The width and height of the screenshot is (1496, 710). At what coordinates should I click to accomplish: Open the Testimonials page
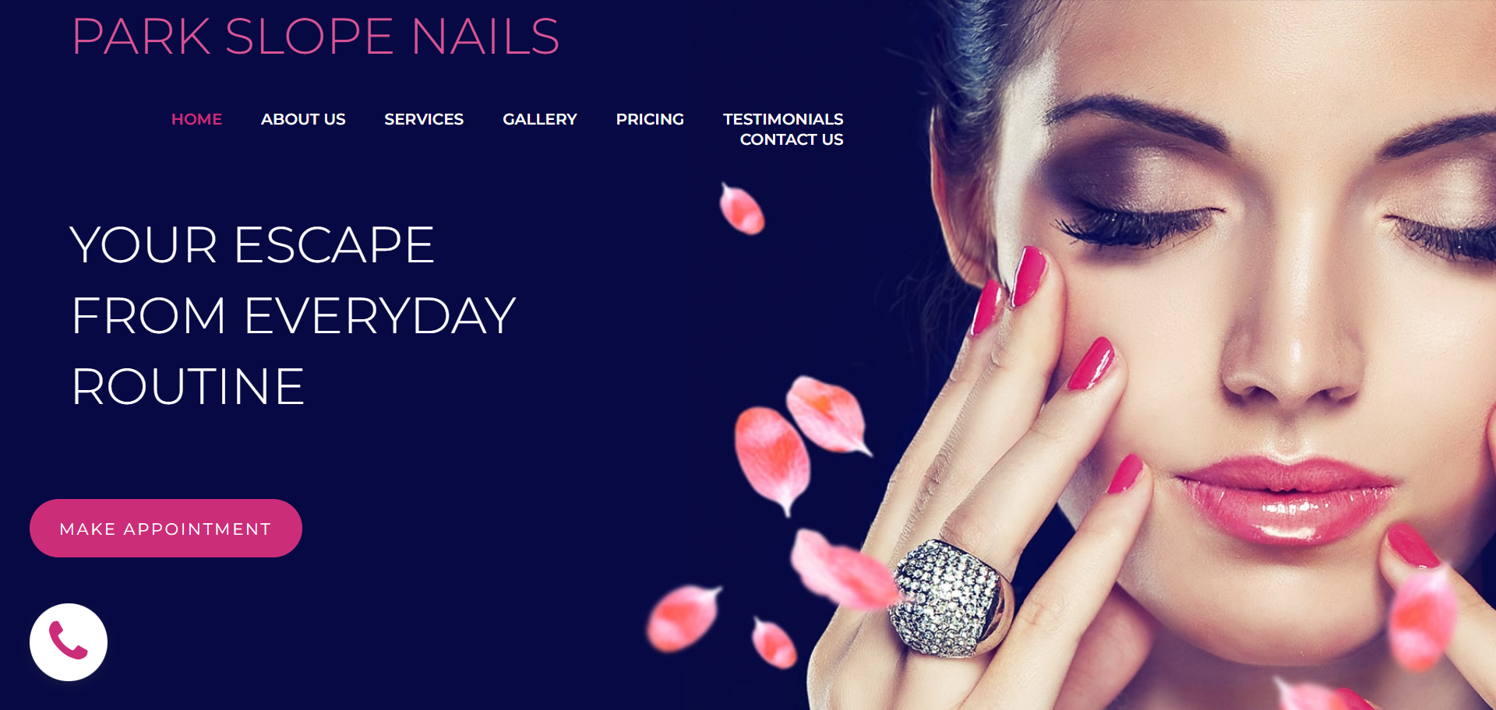point(783,119)
